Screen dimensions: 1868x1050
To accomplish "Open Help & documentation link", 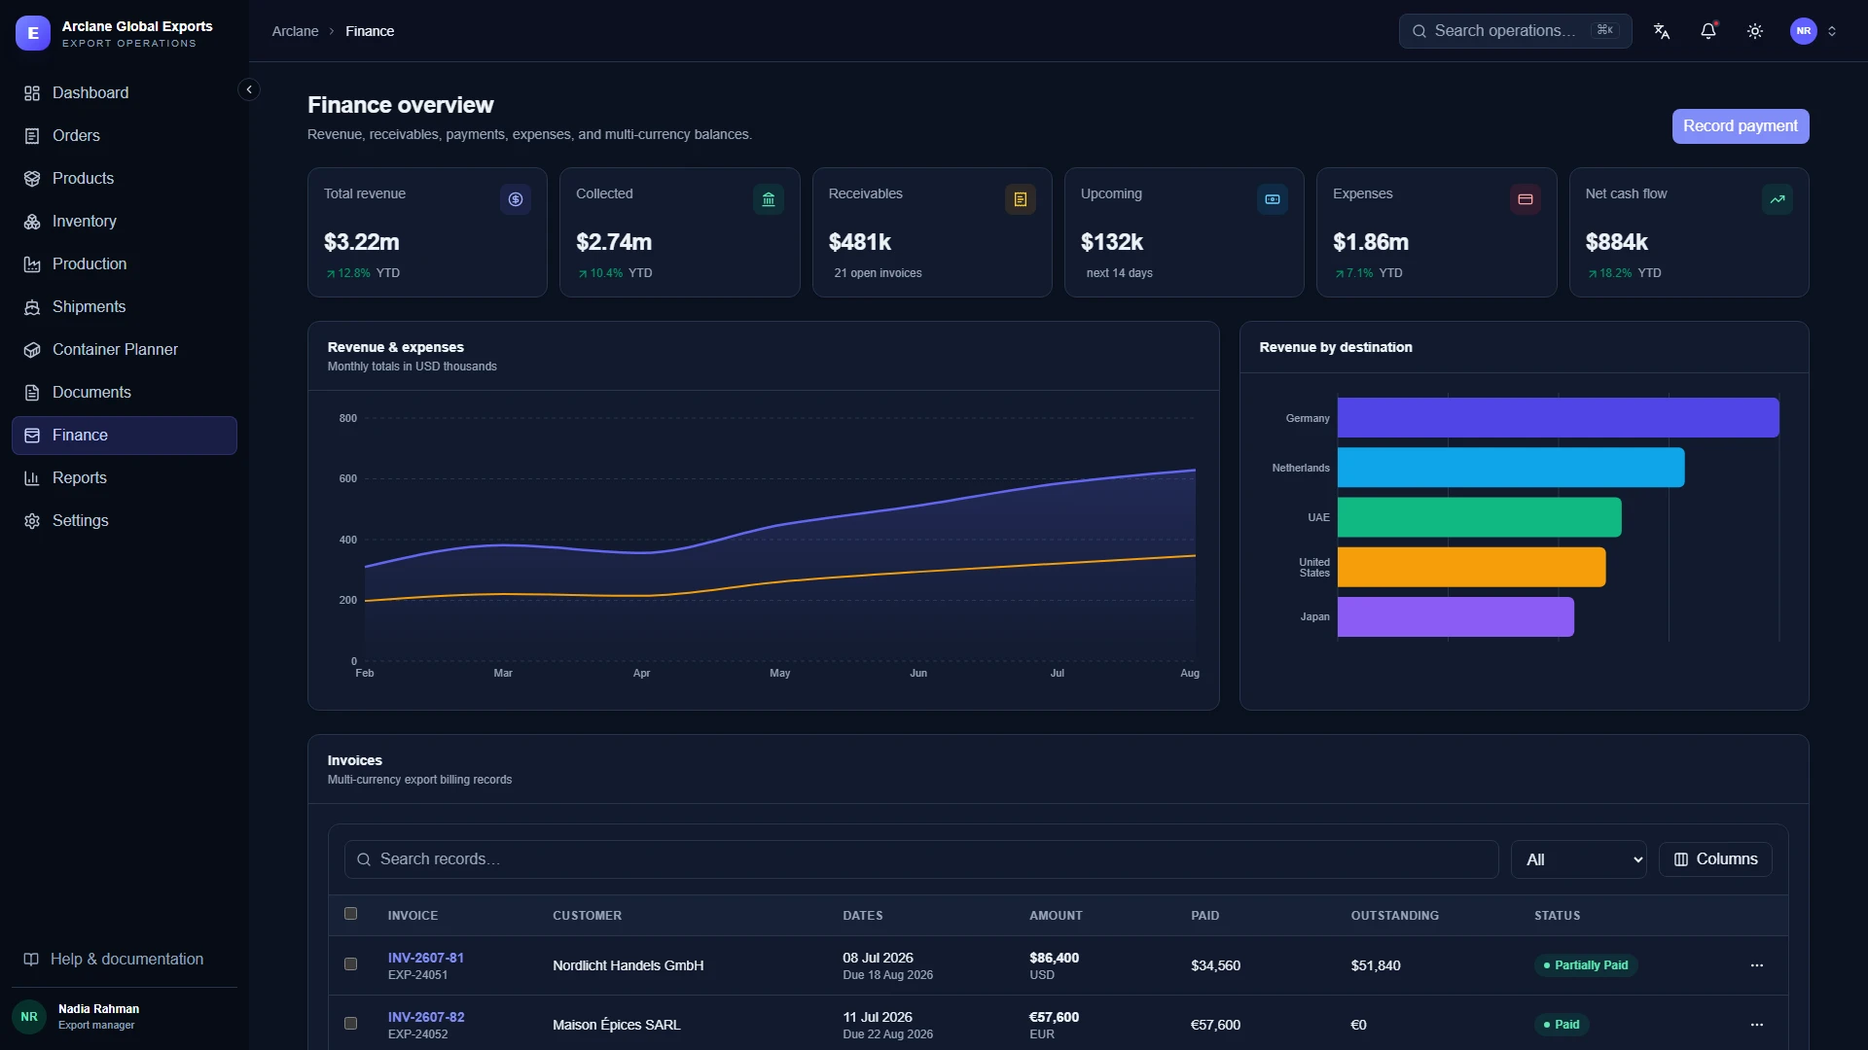I will pos(125,960).
